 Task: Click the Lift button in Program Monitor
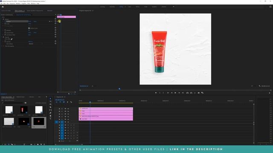187,93
